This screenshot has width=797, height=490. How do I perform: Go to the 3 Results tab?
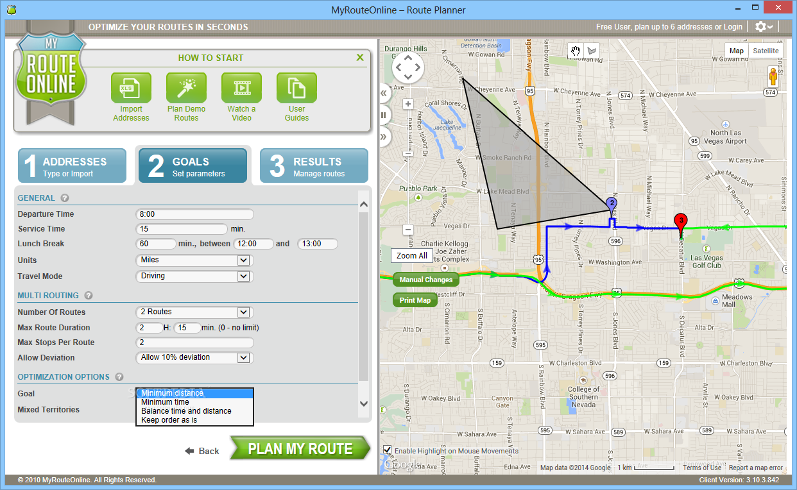tap(314, 166)
